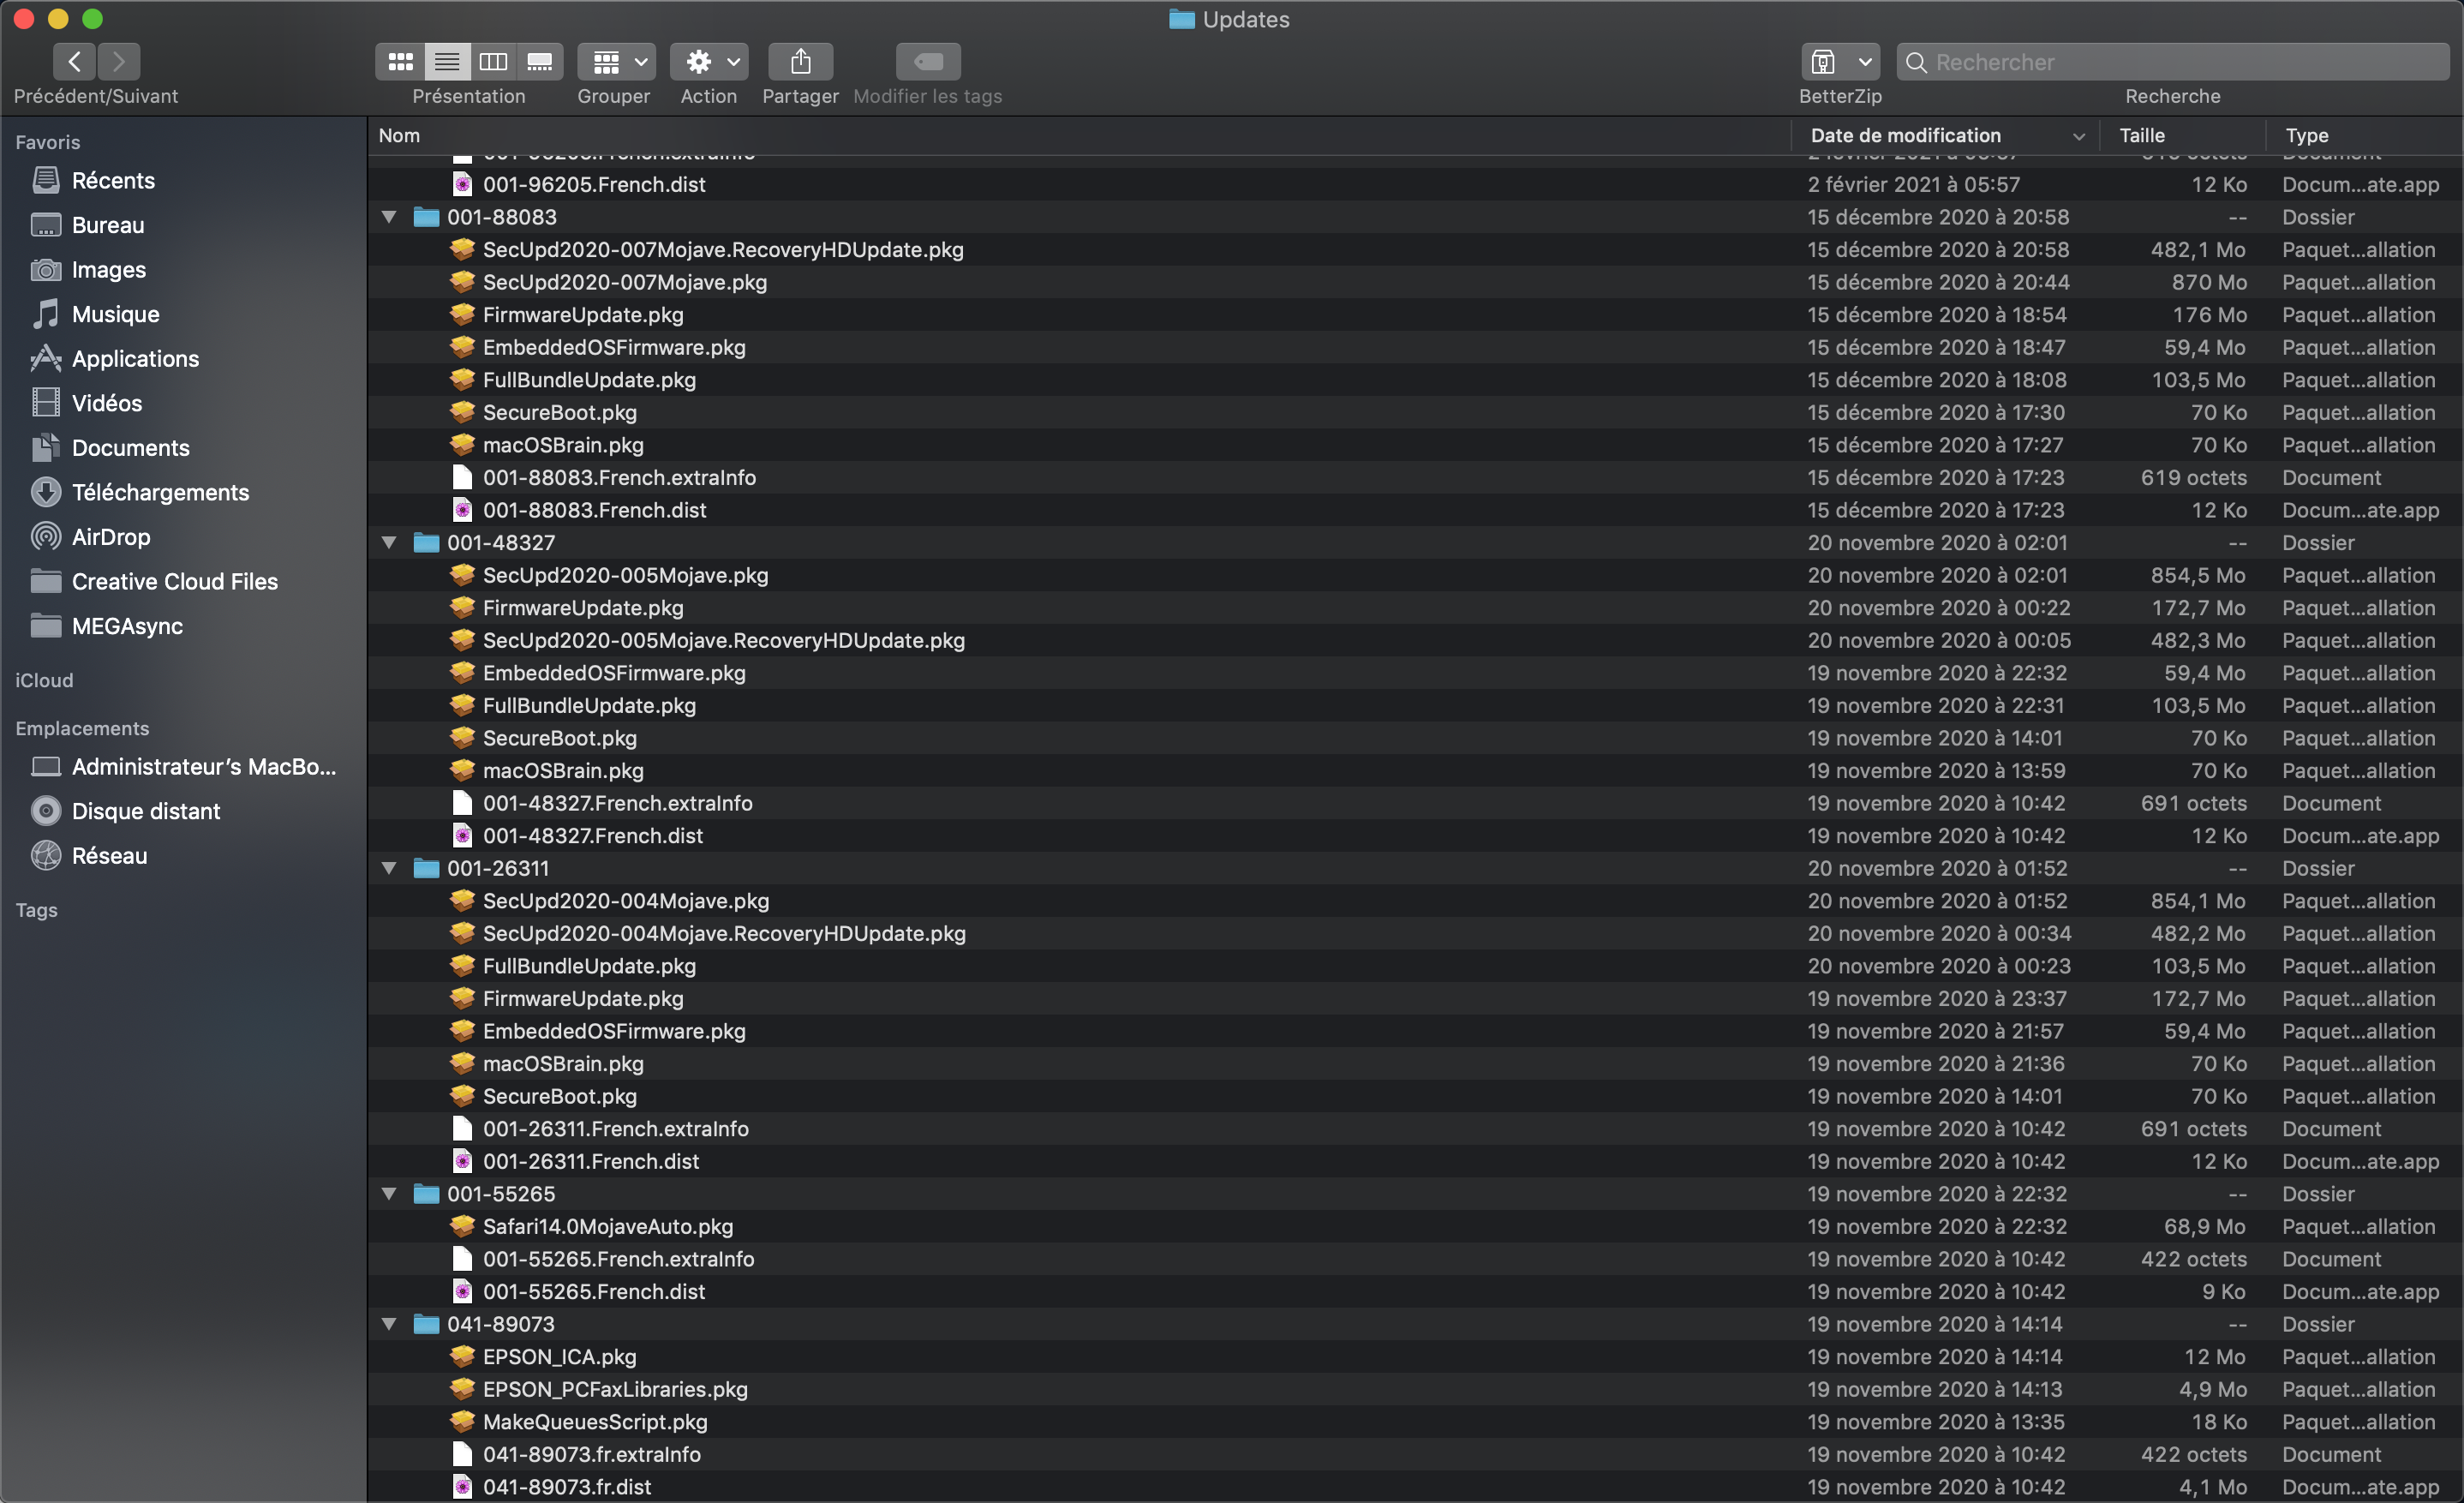Sort by Nom column header
Image resolution: width=2464 pixels, height=1503 pixels.
(399, 135)
